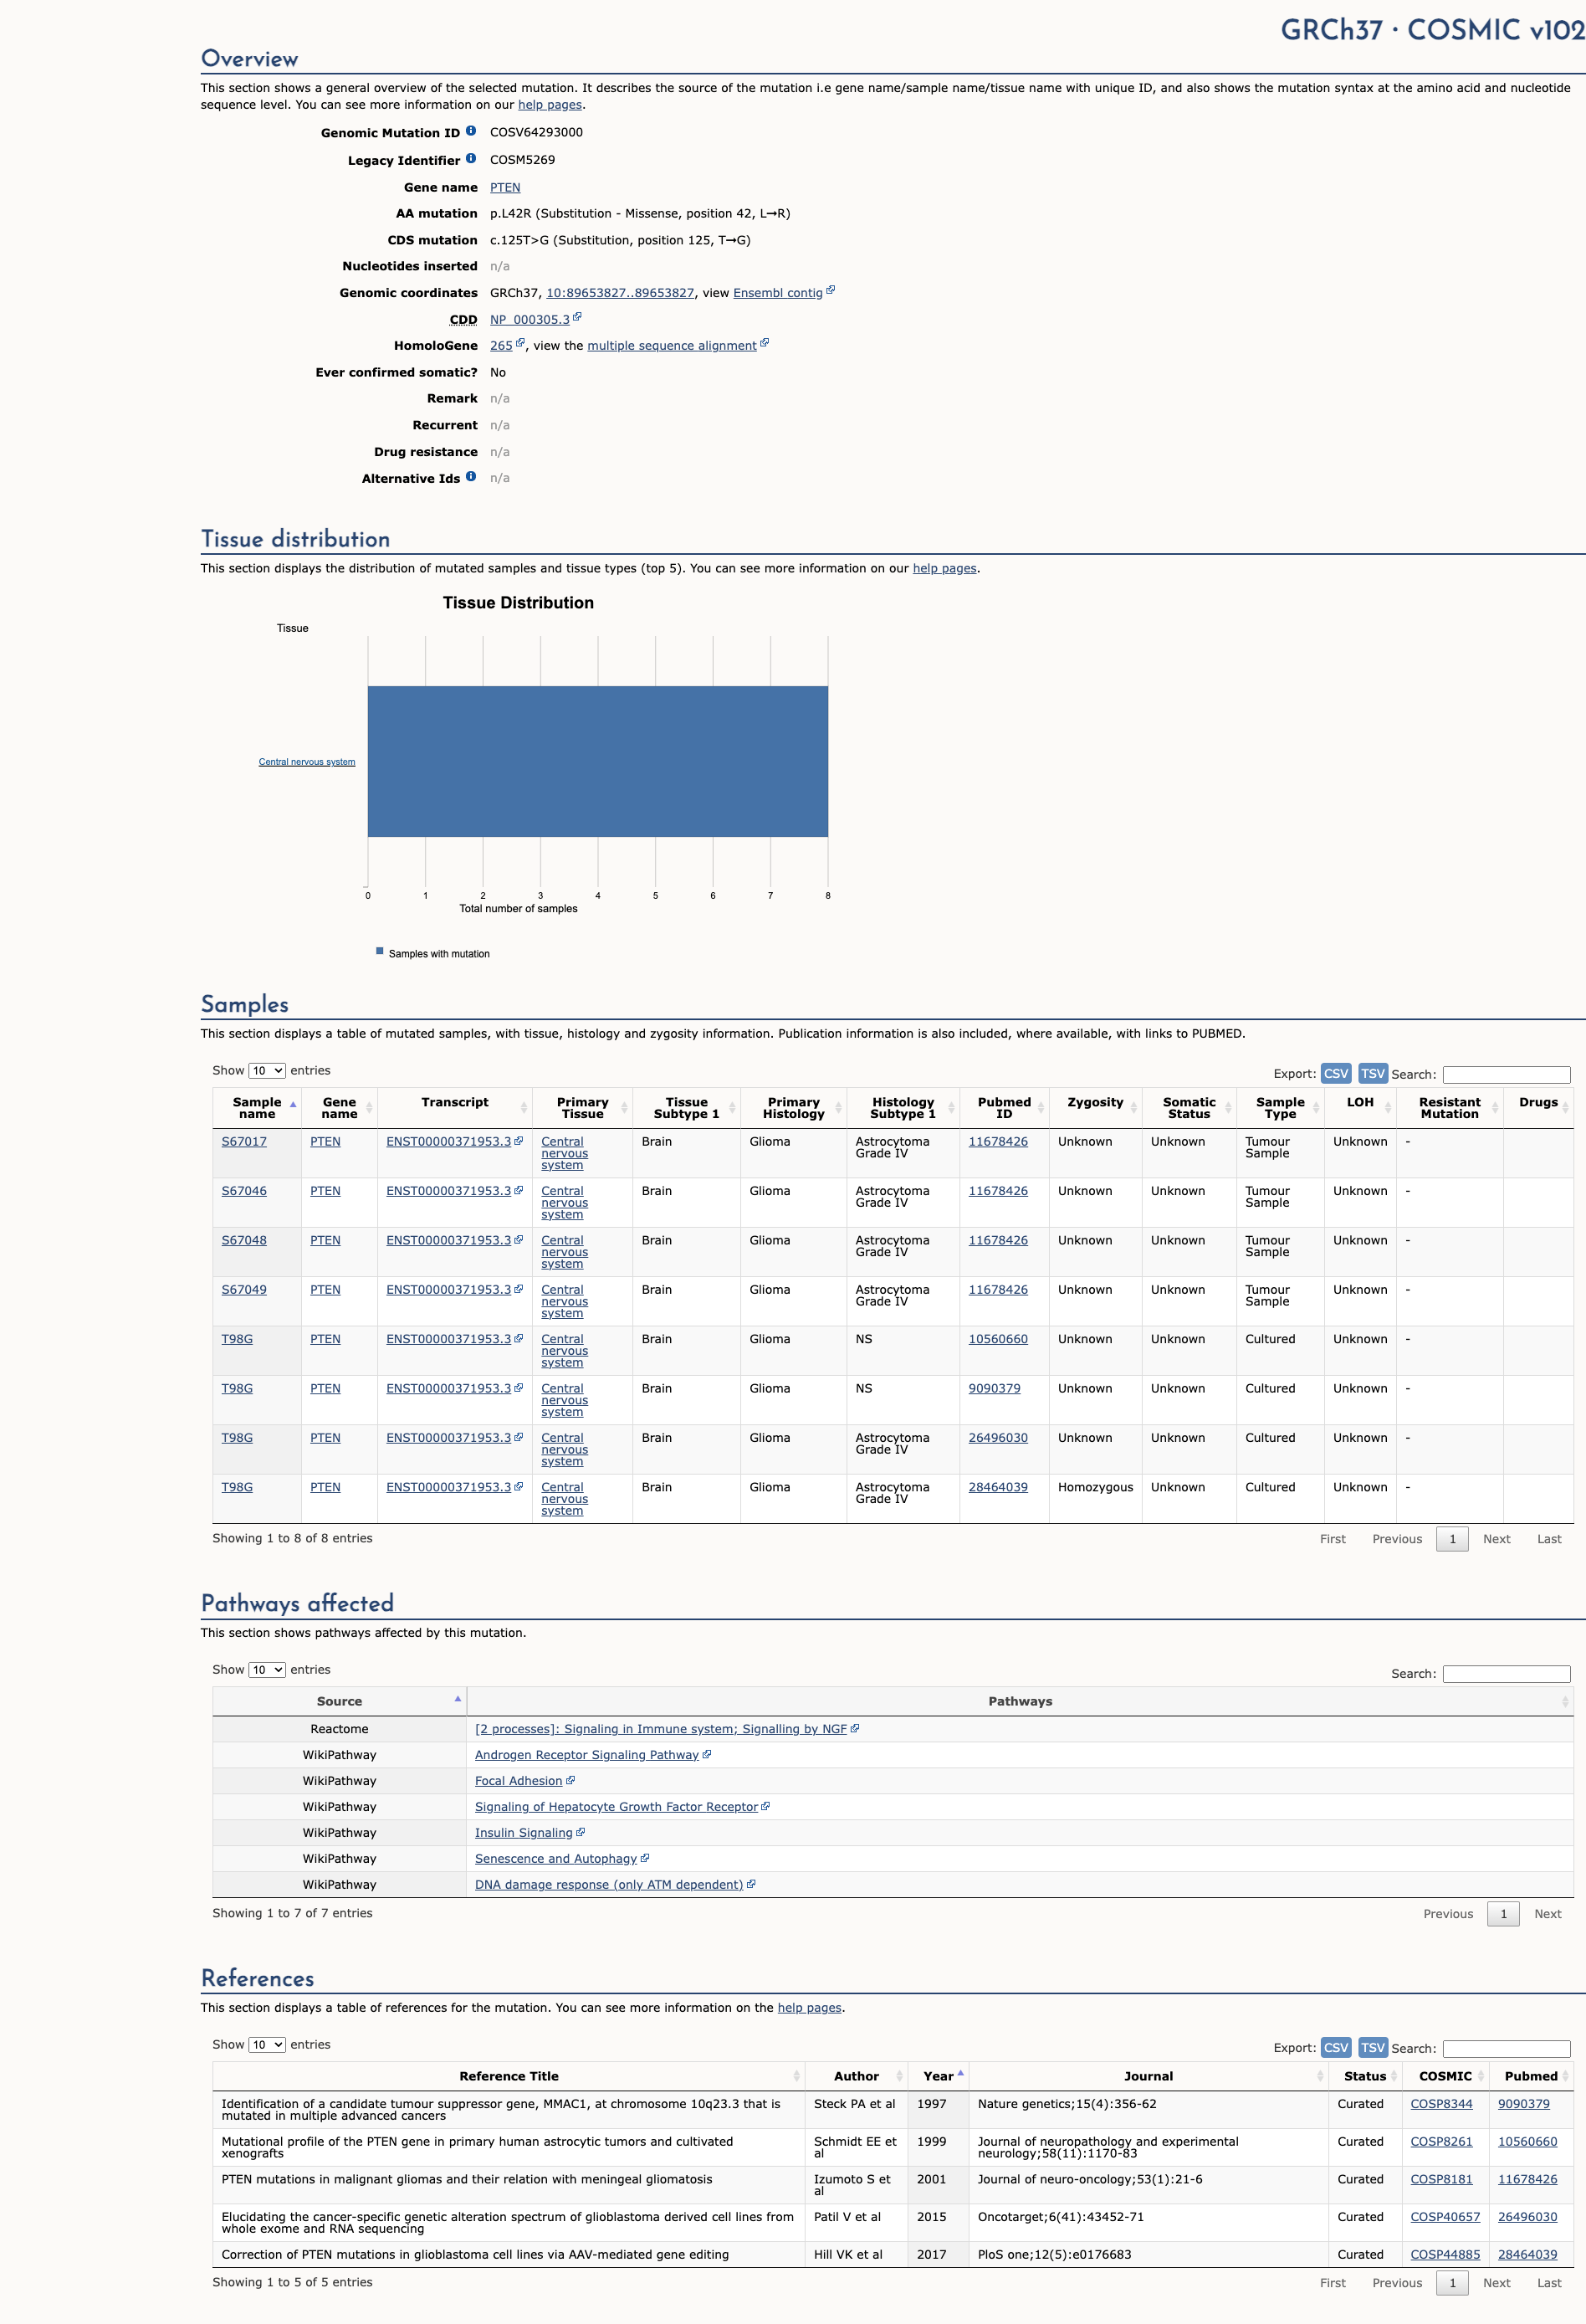
Task: Export Samples table as CSV
Action: coord(1336,1073)
